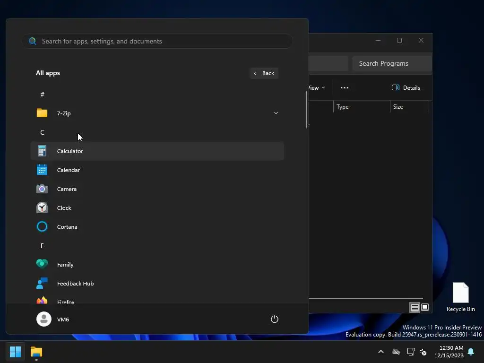484x363 pixels.
Task: Maximize the Explorer window
Action: point(399,41)
